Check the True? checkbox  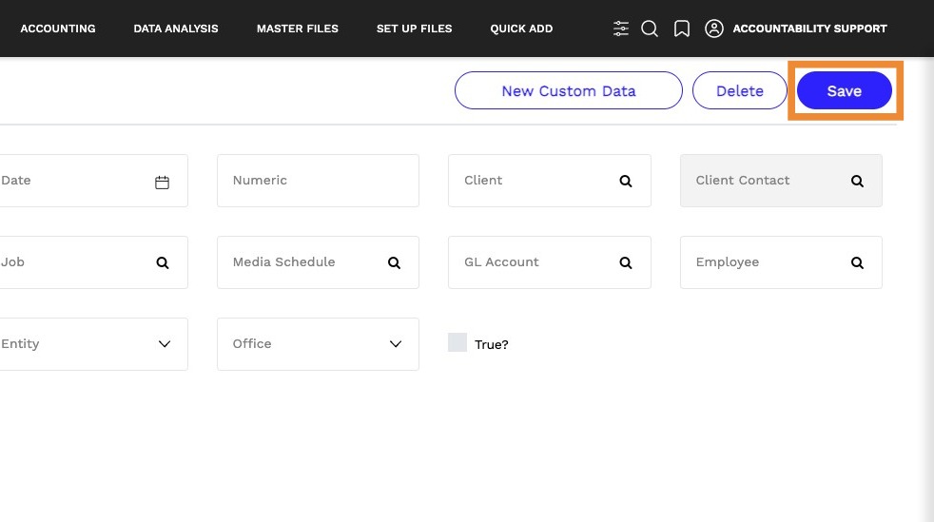pyautogui.click(x=457, y=342)
